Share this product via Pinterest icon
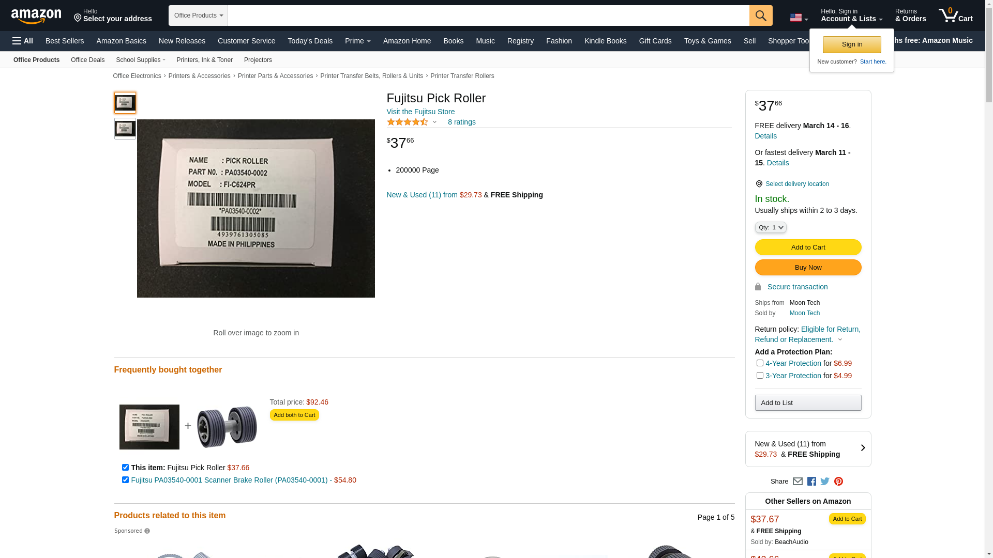Image resolution: width=993 pixels, height=558 pixels. click(x=838, y=482)
